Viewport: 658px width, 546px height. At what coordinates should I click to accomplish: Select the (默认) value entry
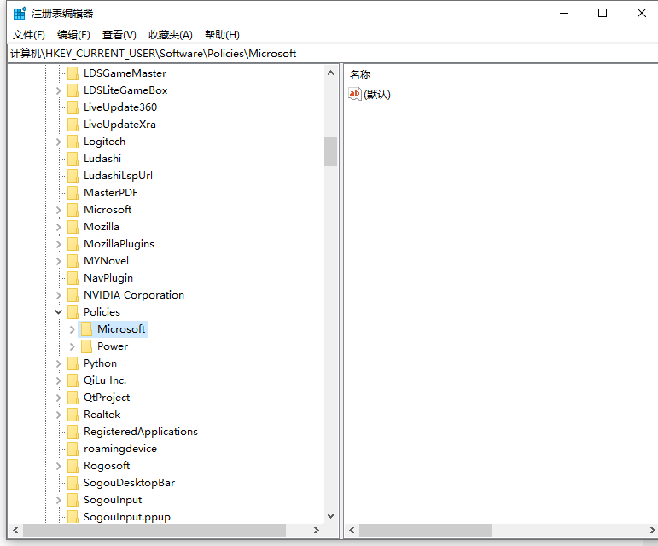point(377,95)
